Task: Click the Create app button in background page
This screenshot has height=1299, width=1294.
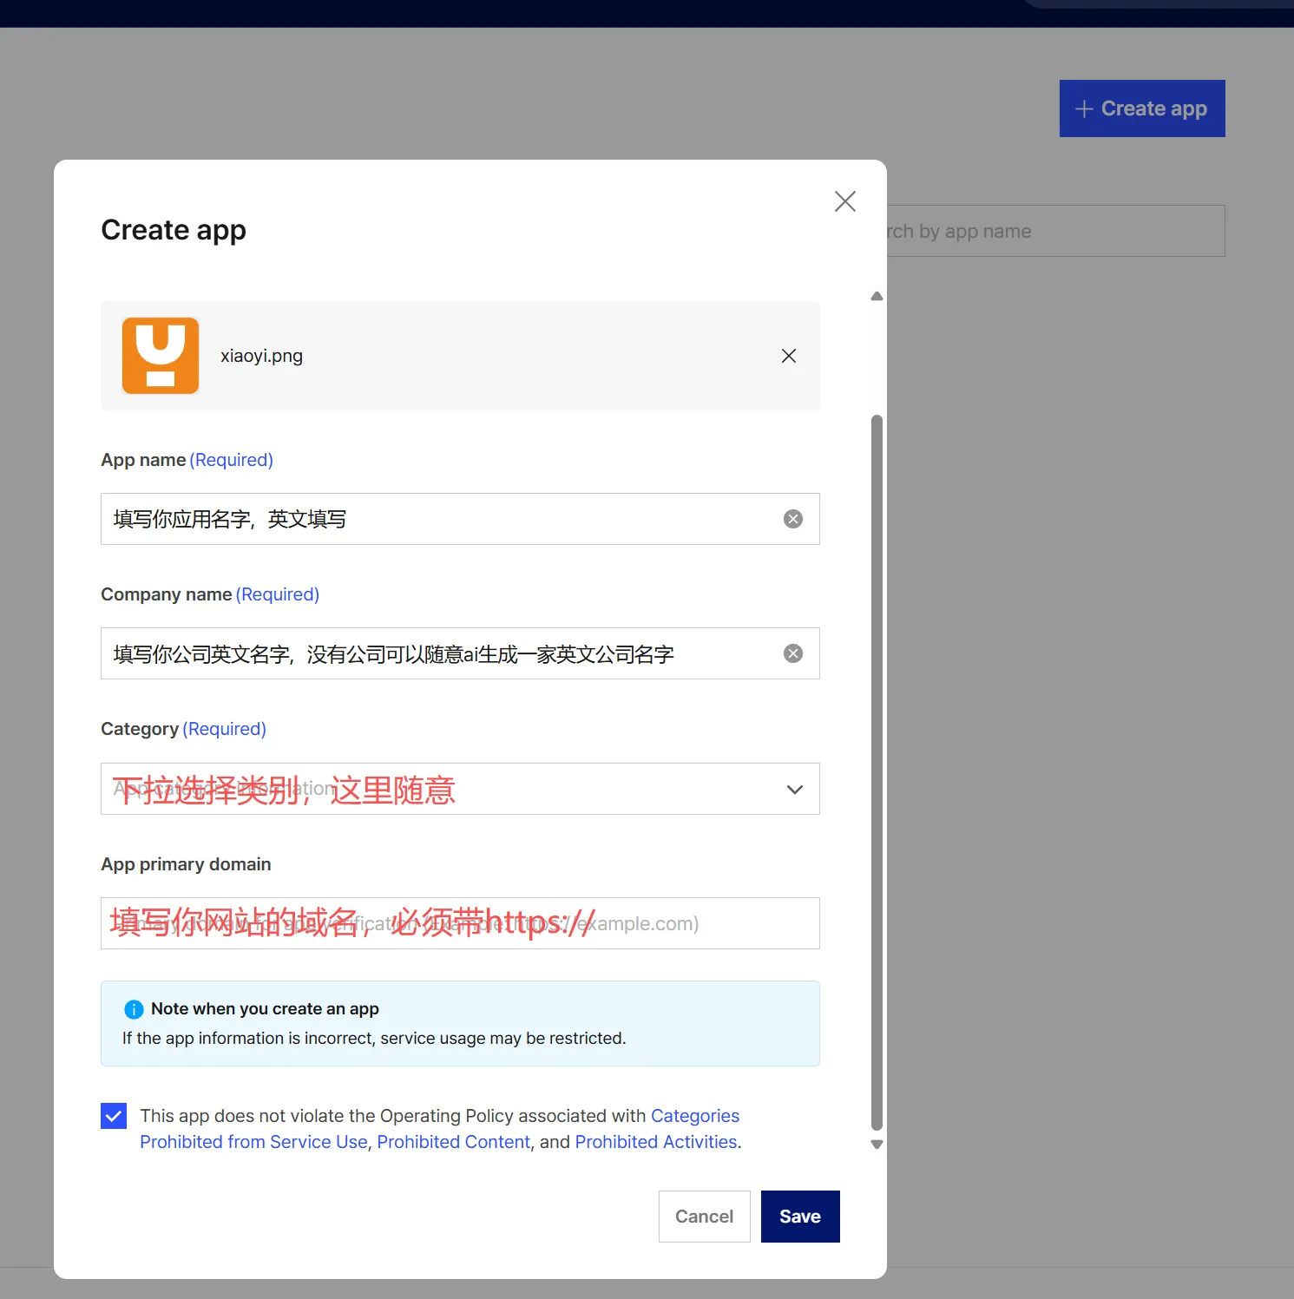Action: click(x=1142, y=108)
